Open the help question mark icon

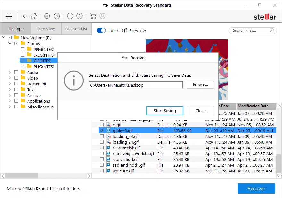point(79,16)
